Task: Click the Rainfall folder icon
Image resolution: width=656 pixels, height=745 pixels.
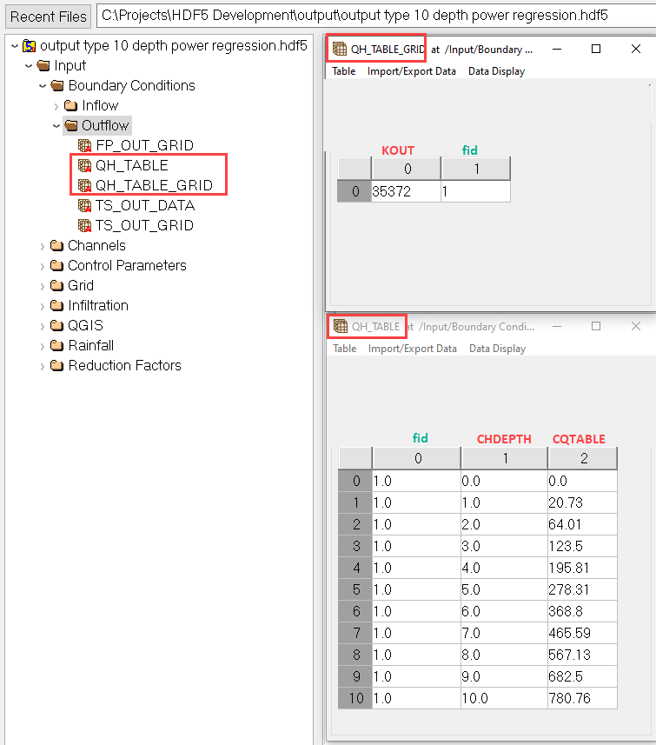Action: coord(57,346)
